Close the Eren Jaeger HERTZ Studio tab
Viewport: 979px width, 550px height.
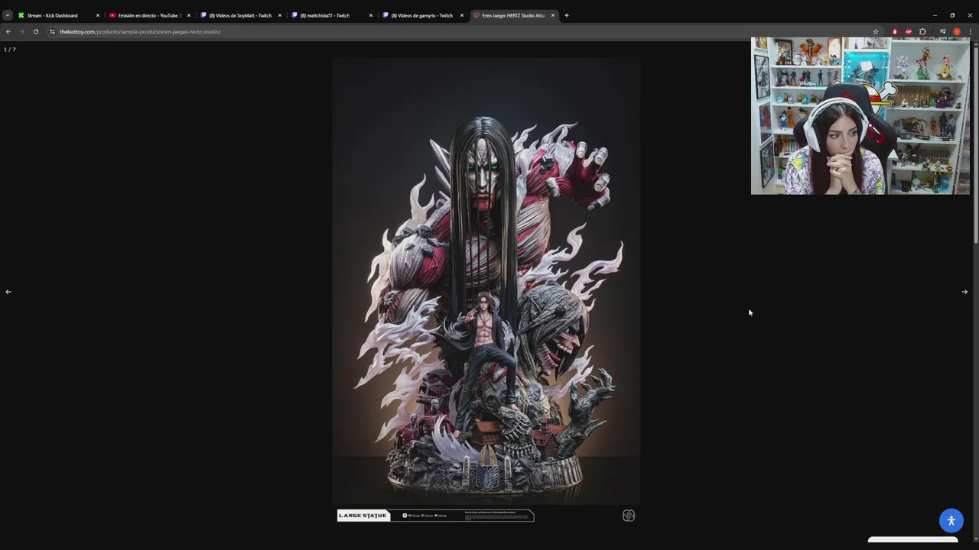(553, 15)
